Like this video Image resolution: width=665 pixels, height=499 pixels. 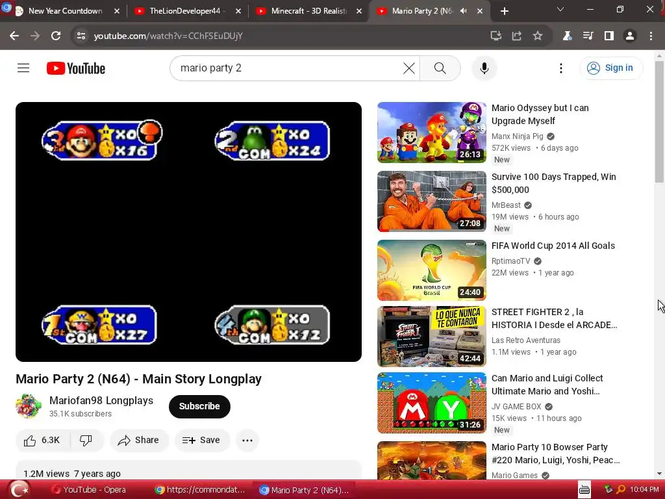pos(42,441)
